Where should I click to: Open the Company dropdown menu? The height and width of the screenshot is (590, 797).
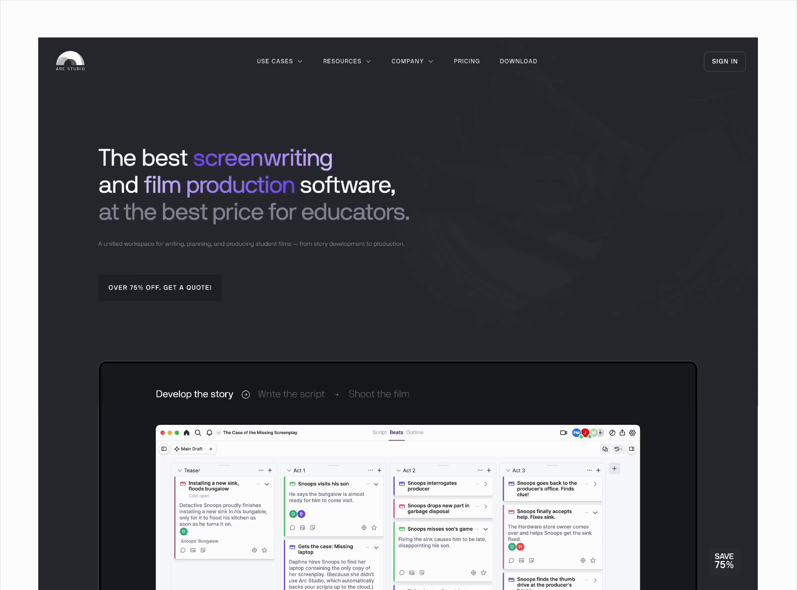coord(412,61)
